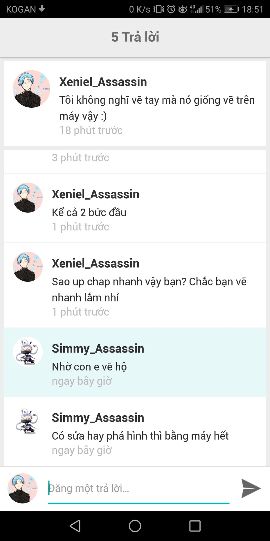The height and width of the screenshot is (541, 270).
Task: Open Simmy_Assassin username in highlighted reply
Action: pyautogui.click(x=98, y=349)
